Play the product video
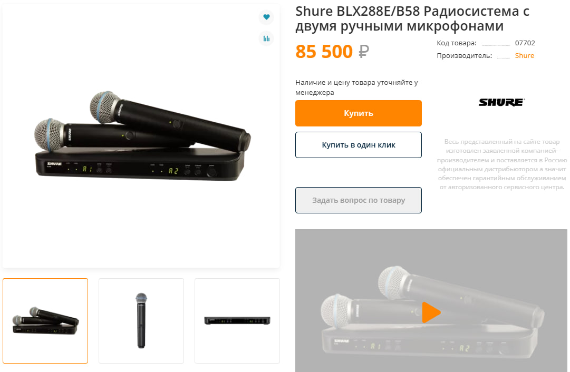 [x=431, y=312]
